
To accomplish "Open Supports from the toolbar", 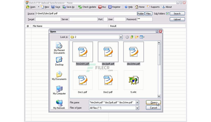I will click(x=153, y=7).
